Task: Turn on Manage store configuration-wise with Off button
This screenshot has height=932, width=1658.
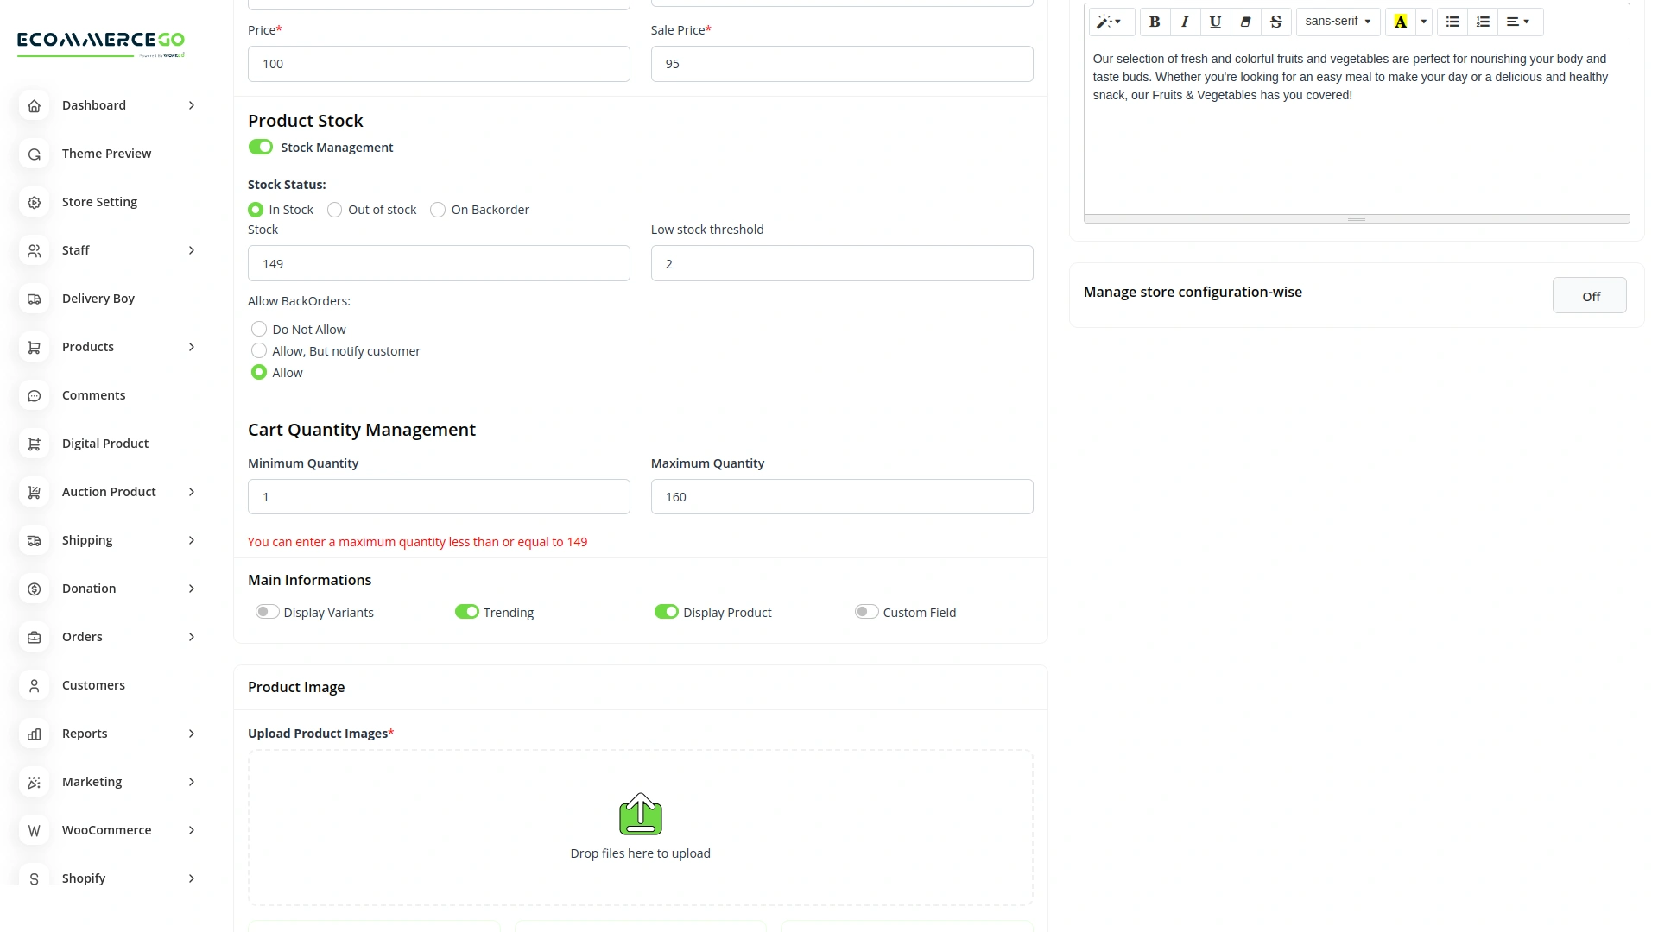Action: pos(1589,295)
